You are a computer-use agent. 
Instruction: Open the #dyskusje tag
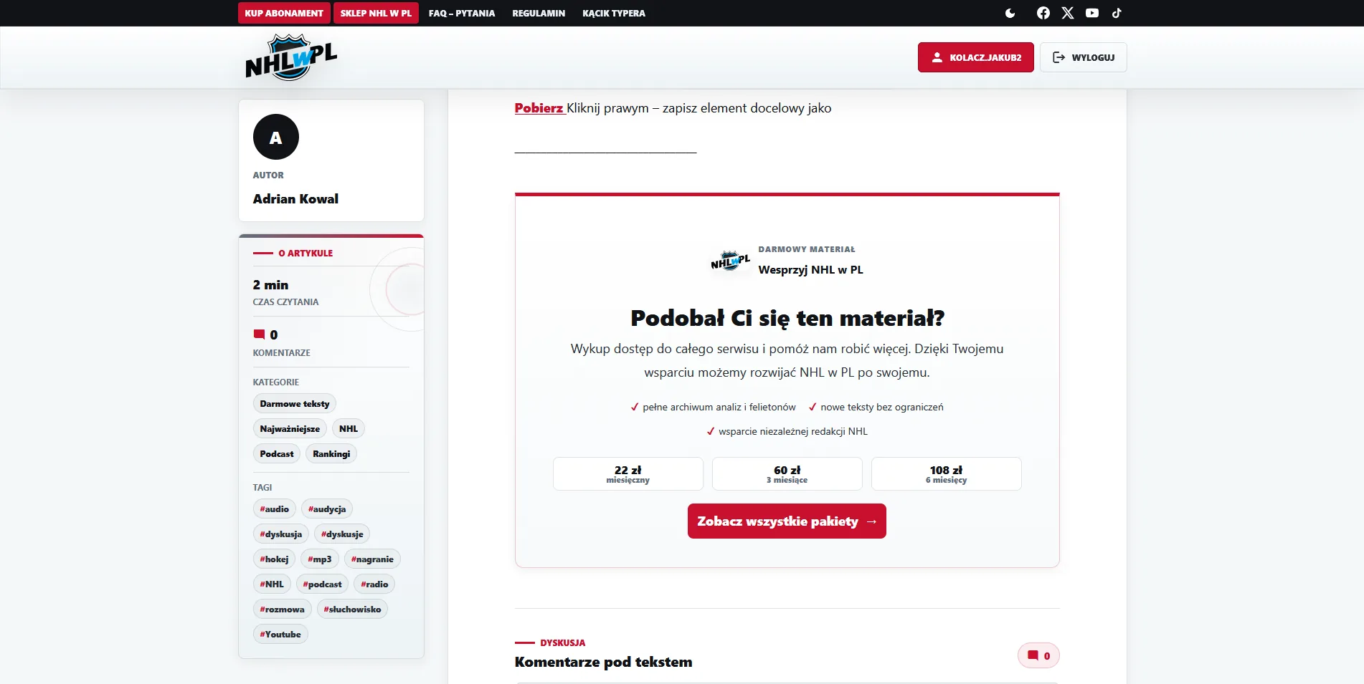(x=342, y=534)
